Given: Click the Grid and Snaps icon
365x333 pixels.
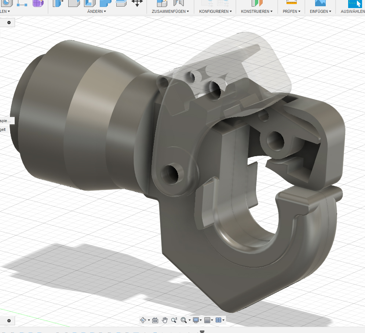Looking at the screenshot, I should coord(207,320).
